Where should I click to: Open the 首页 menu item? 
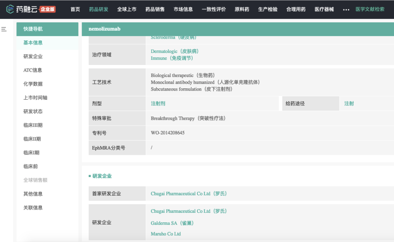(75, 9)
